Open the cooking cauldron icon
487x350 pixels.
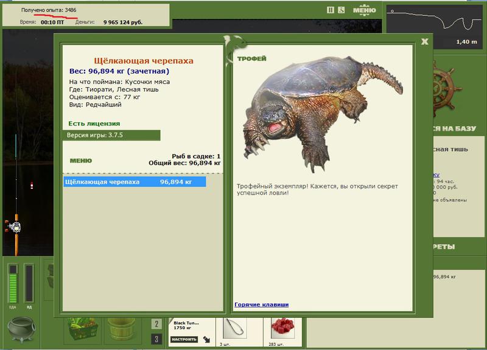(x=21, y=329)
